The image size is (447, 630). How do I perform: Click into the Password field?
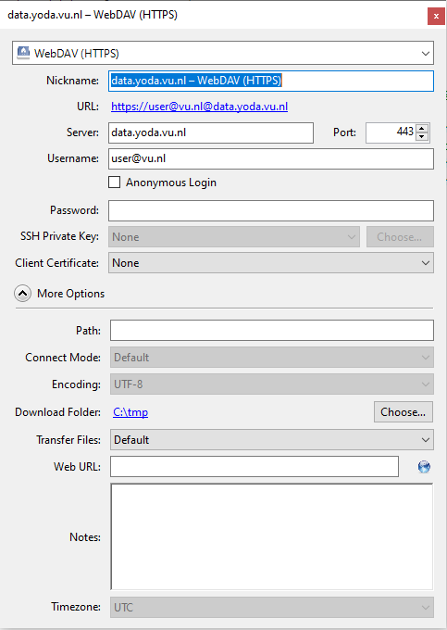[x=271, y=210]
